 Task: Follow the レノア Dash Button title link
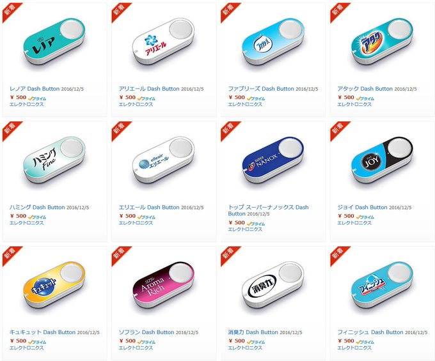pos(35,89)
